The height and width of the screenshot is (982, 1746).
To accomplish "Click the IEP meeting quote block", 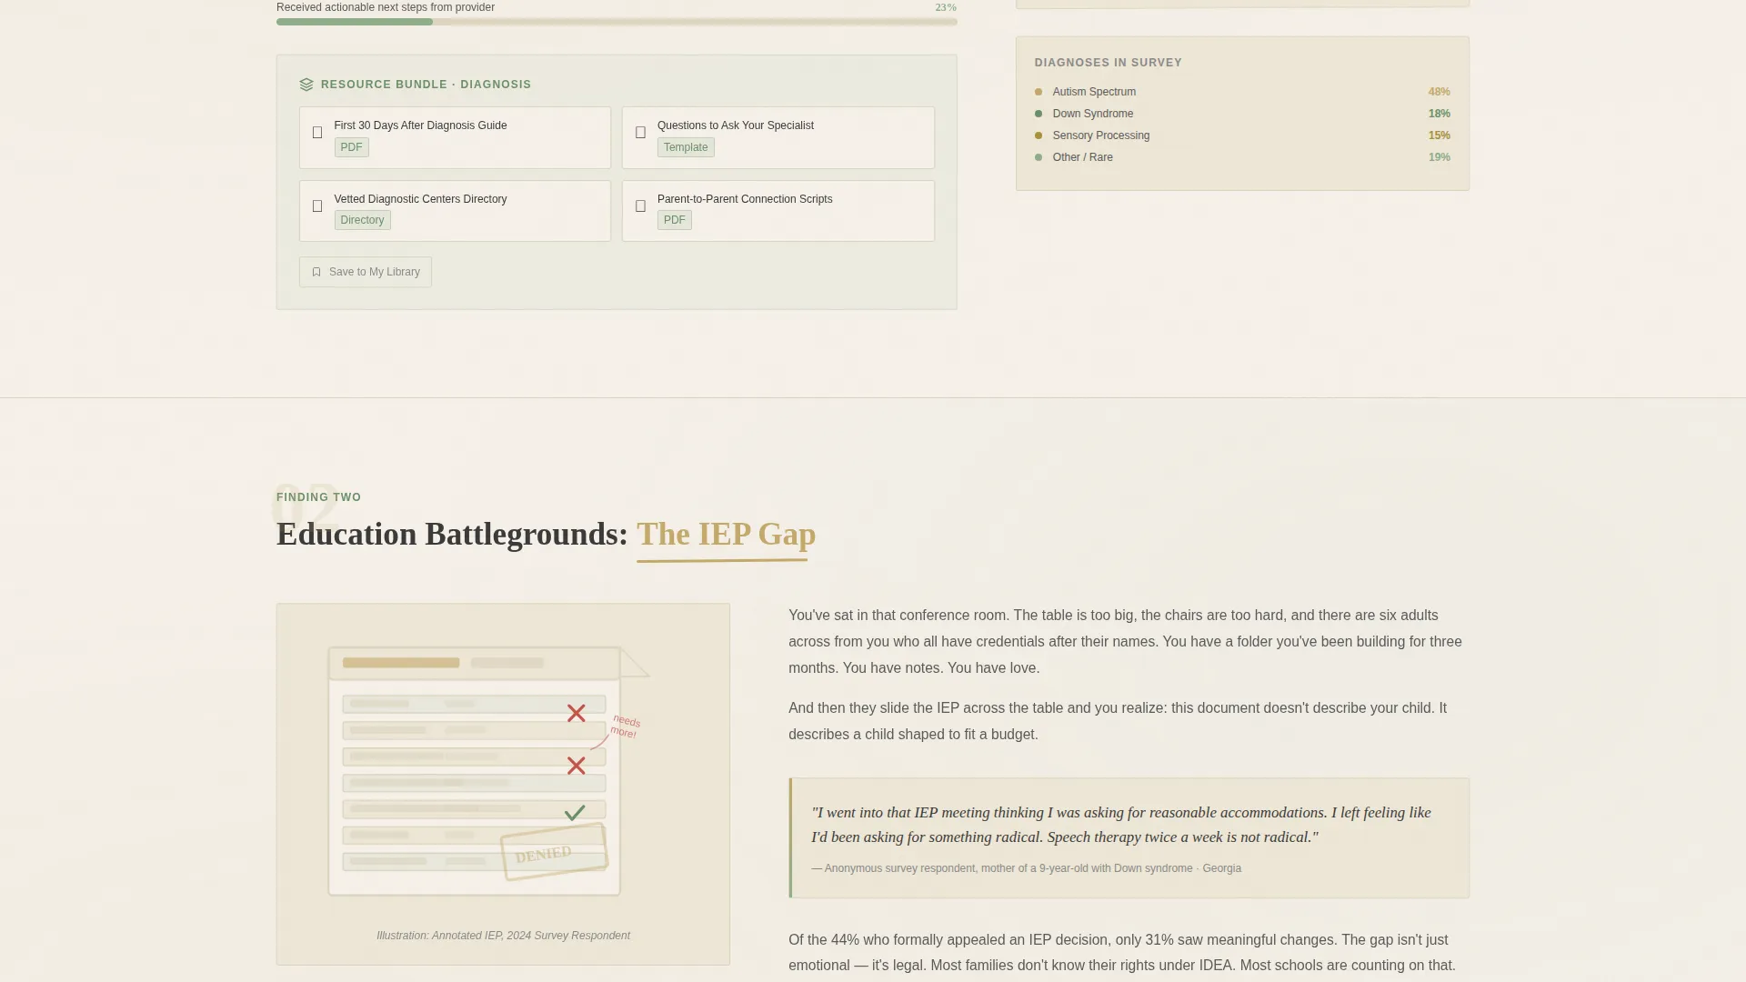I will 1129,838.
